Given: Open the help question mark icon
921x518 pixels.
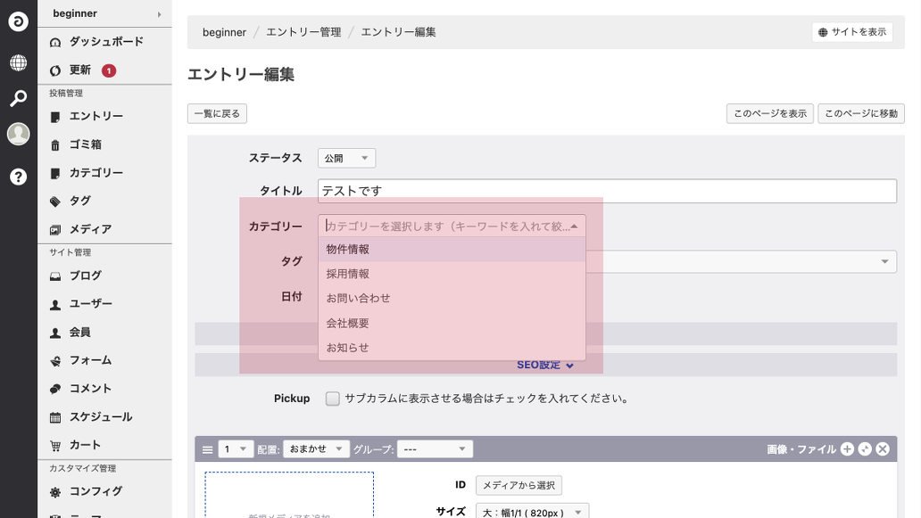Looking at the screenshot, I should pyautogui.click(x=18, y=177).
